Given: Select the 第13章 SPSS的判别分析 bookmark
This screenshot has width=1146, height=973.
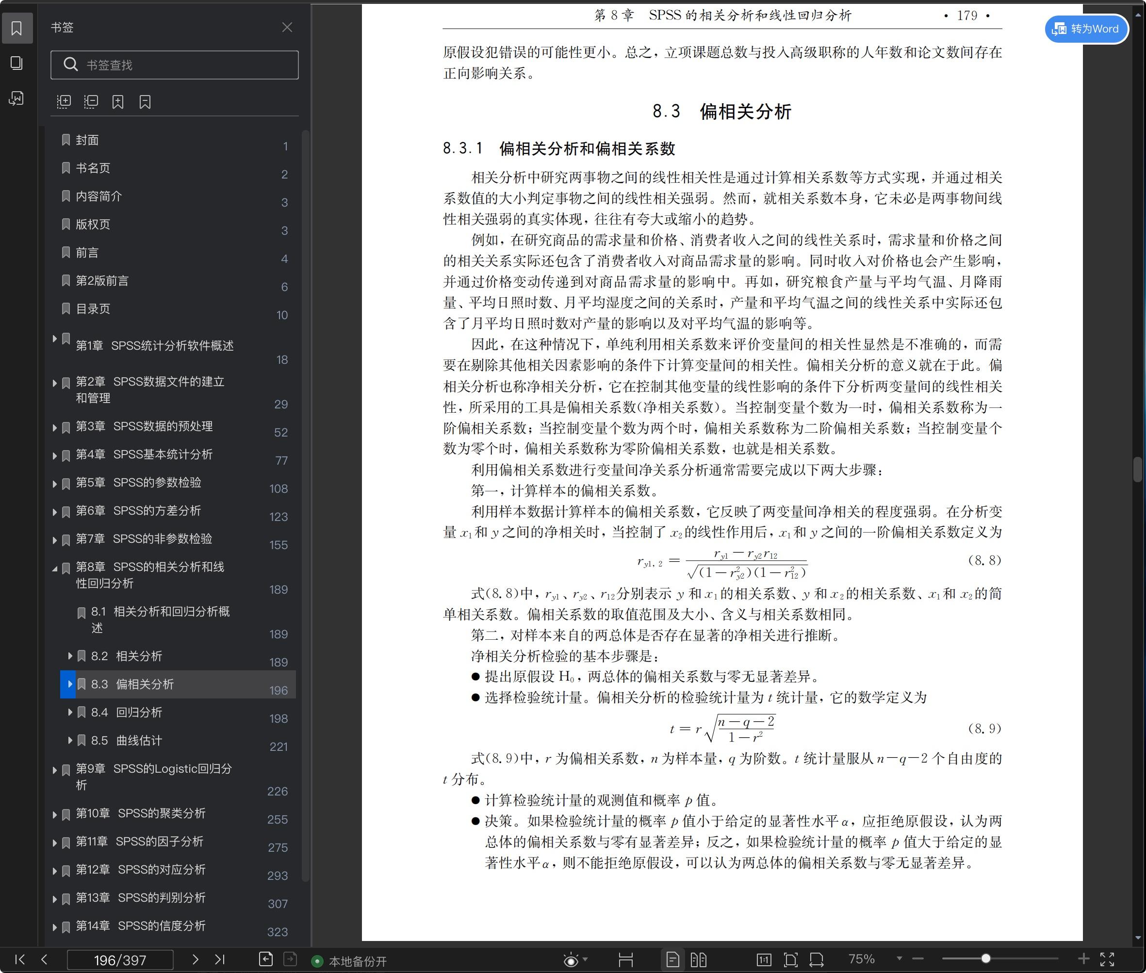Looking at the screenshot, I should coord(141,898).
